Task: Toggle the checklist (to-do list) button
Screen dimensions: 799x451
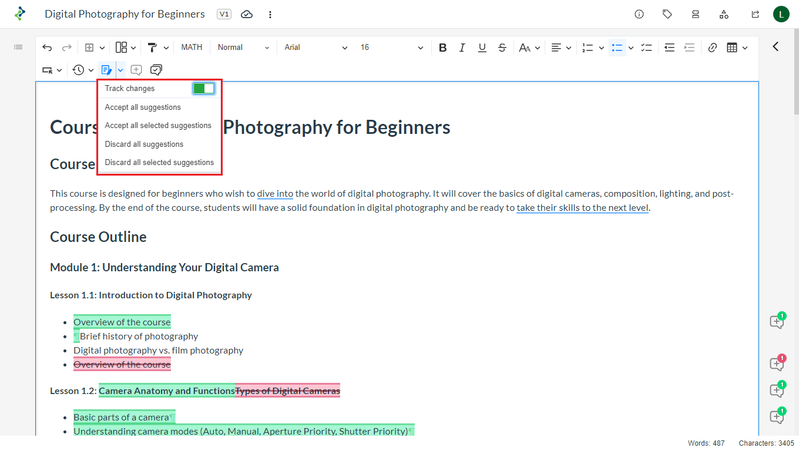Action: pos(647,48)
